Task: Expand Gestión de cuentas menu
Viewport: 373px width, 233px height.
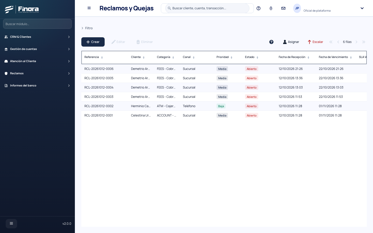Action: coord(37,49)
